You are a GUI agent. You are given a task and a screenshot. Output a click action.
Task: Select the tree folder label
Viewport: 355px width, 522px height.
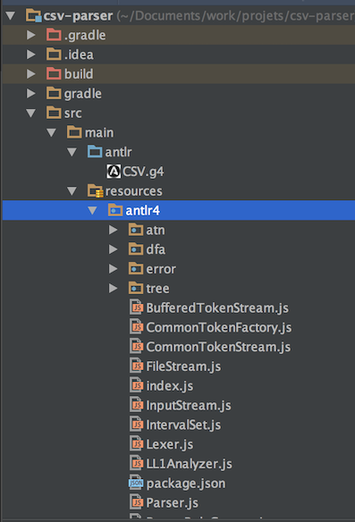(x=157, y=289)
